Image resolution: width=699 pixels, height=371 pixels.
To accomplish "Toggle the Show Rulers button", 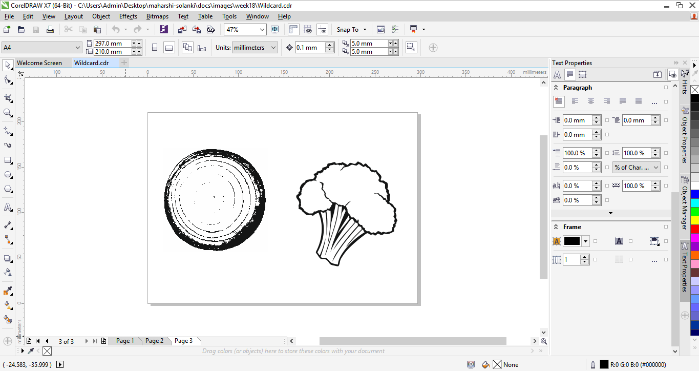I will pos(293,30).
